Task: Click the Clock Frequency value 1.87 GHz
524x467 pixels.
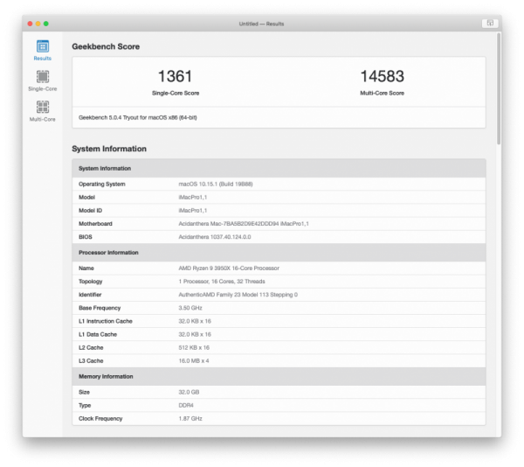Action: click(x=190, y=419)
